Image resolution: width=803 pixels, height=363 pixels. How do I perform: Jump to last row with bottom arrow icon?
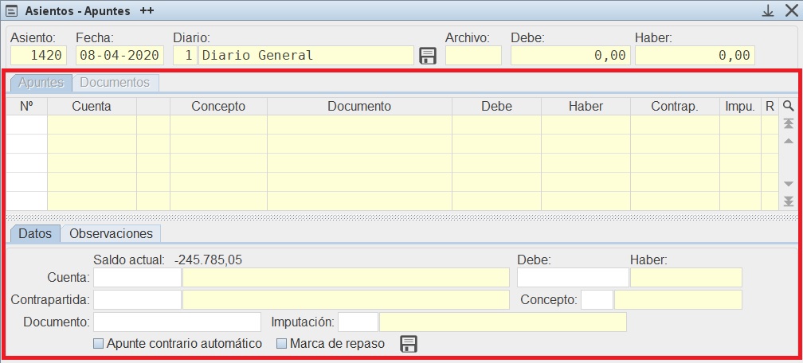pyautogui.click(x=788, y=201)
